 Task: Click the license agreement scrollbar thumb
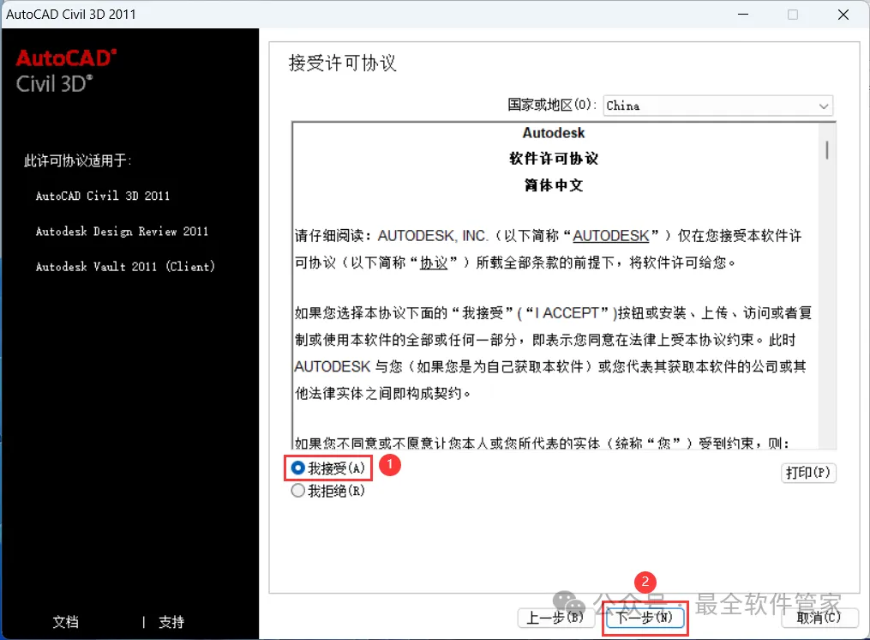click(827, 150)
